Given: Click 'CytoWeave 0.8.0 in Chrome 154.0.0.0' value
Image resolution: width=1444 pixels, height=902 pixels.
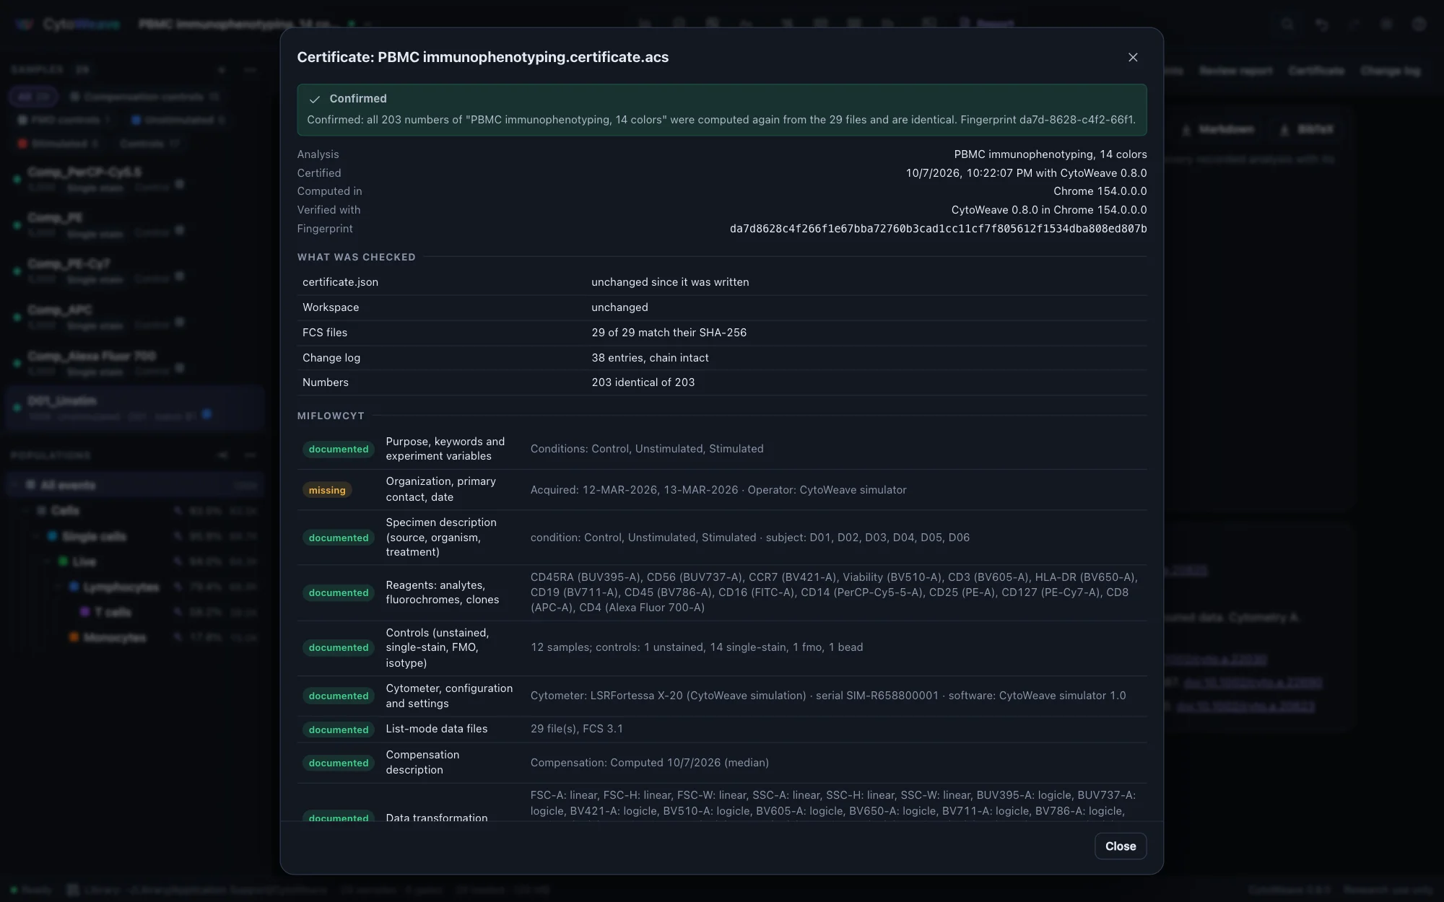Looking at the screenshot, I should (1048, 210).
